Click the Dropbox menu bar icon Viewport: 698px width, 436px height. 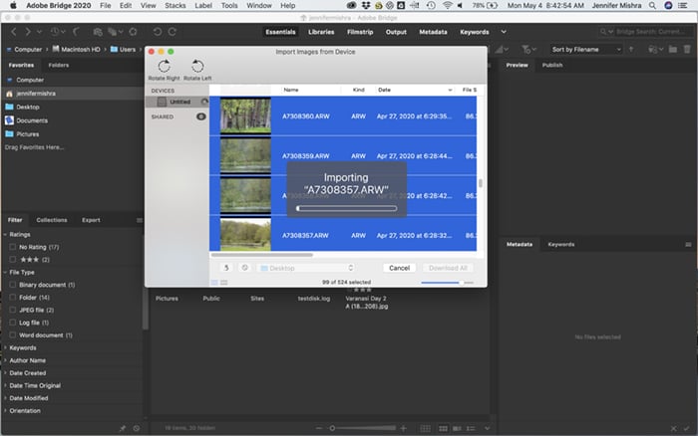pos(366,6)
